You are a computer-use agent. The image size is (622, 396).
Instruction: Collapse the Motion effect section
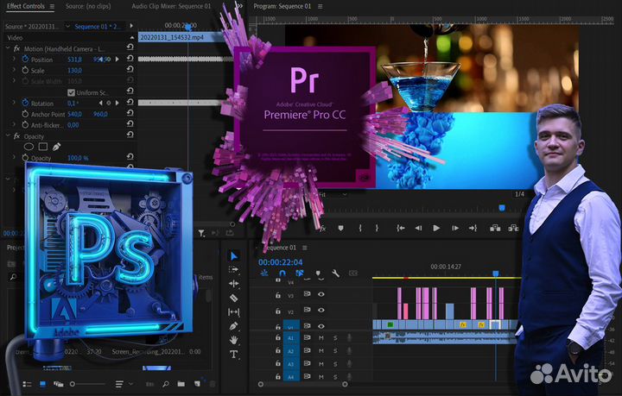click(7, 48)
